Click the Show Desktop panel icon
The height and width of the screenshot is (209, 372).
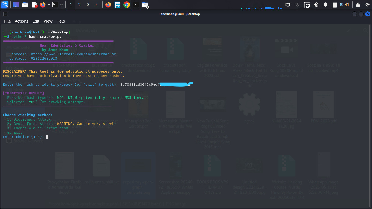pos(16,5)
